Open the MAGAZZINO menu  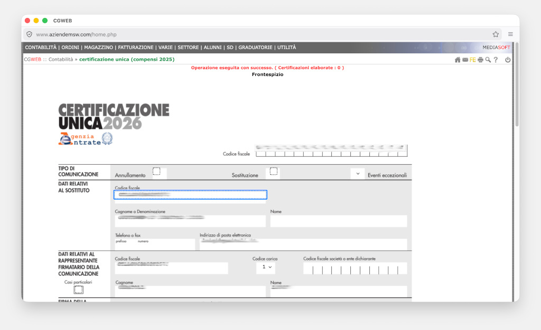[x=98, y=48]
